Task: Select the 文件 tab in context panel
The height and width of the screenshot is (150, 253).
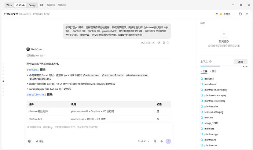Action: (x=204, y=71)
